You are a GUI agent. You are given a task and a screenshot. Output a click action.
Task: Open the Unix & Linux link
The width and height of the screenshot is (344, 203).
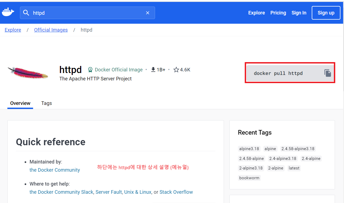[x=138, y=192]
